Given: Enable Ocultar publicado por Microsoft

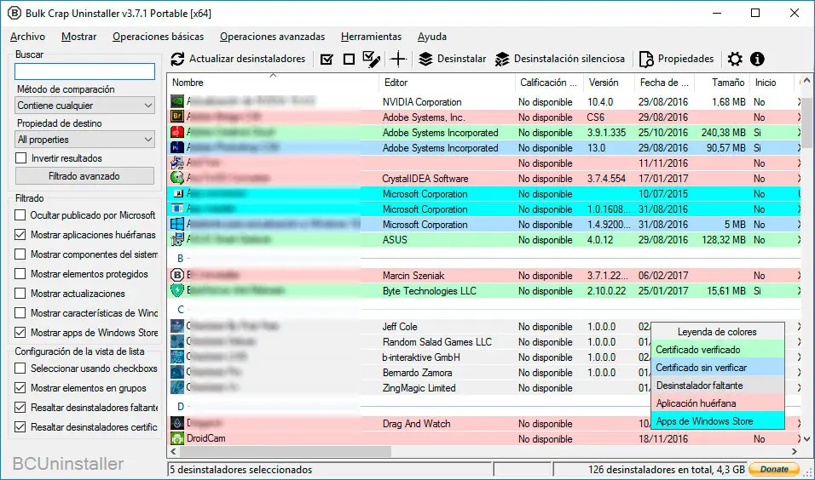Looking at the screenshot, I should click(x=20, y=214).
